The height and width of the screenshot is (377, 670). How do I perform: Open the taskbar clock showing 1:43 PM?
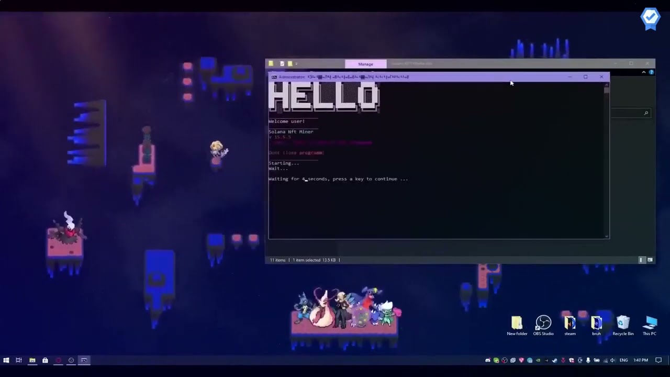coord(641,360)
